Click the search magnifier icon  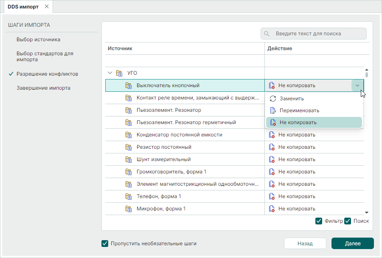click(267, 34)
